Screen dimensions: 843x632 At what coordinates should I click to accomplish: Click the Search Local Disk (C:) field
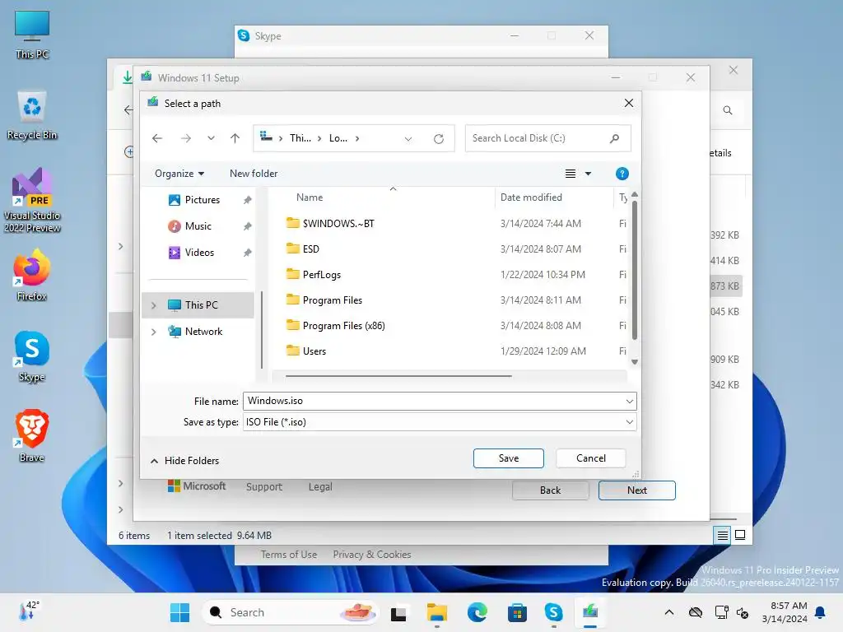coord(547,138)
